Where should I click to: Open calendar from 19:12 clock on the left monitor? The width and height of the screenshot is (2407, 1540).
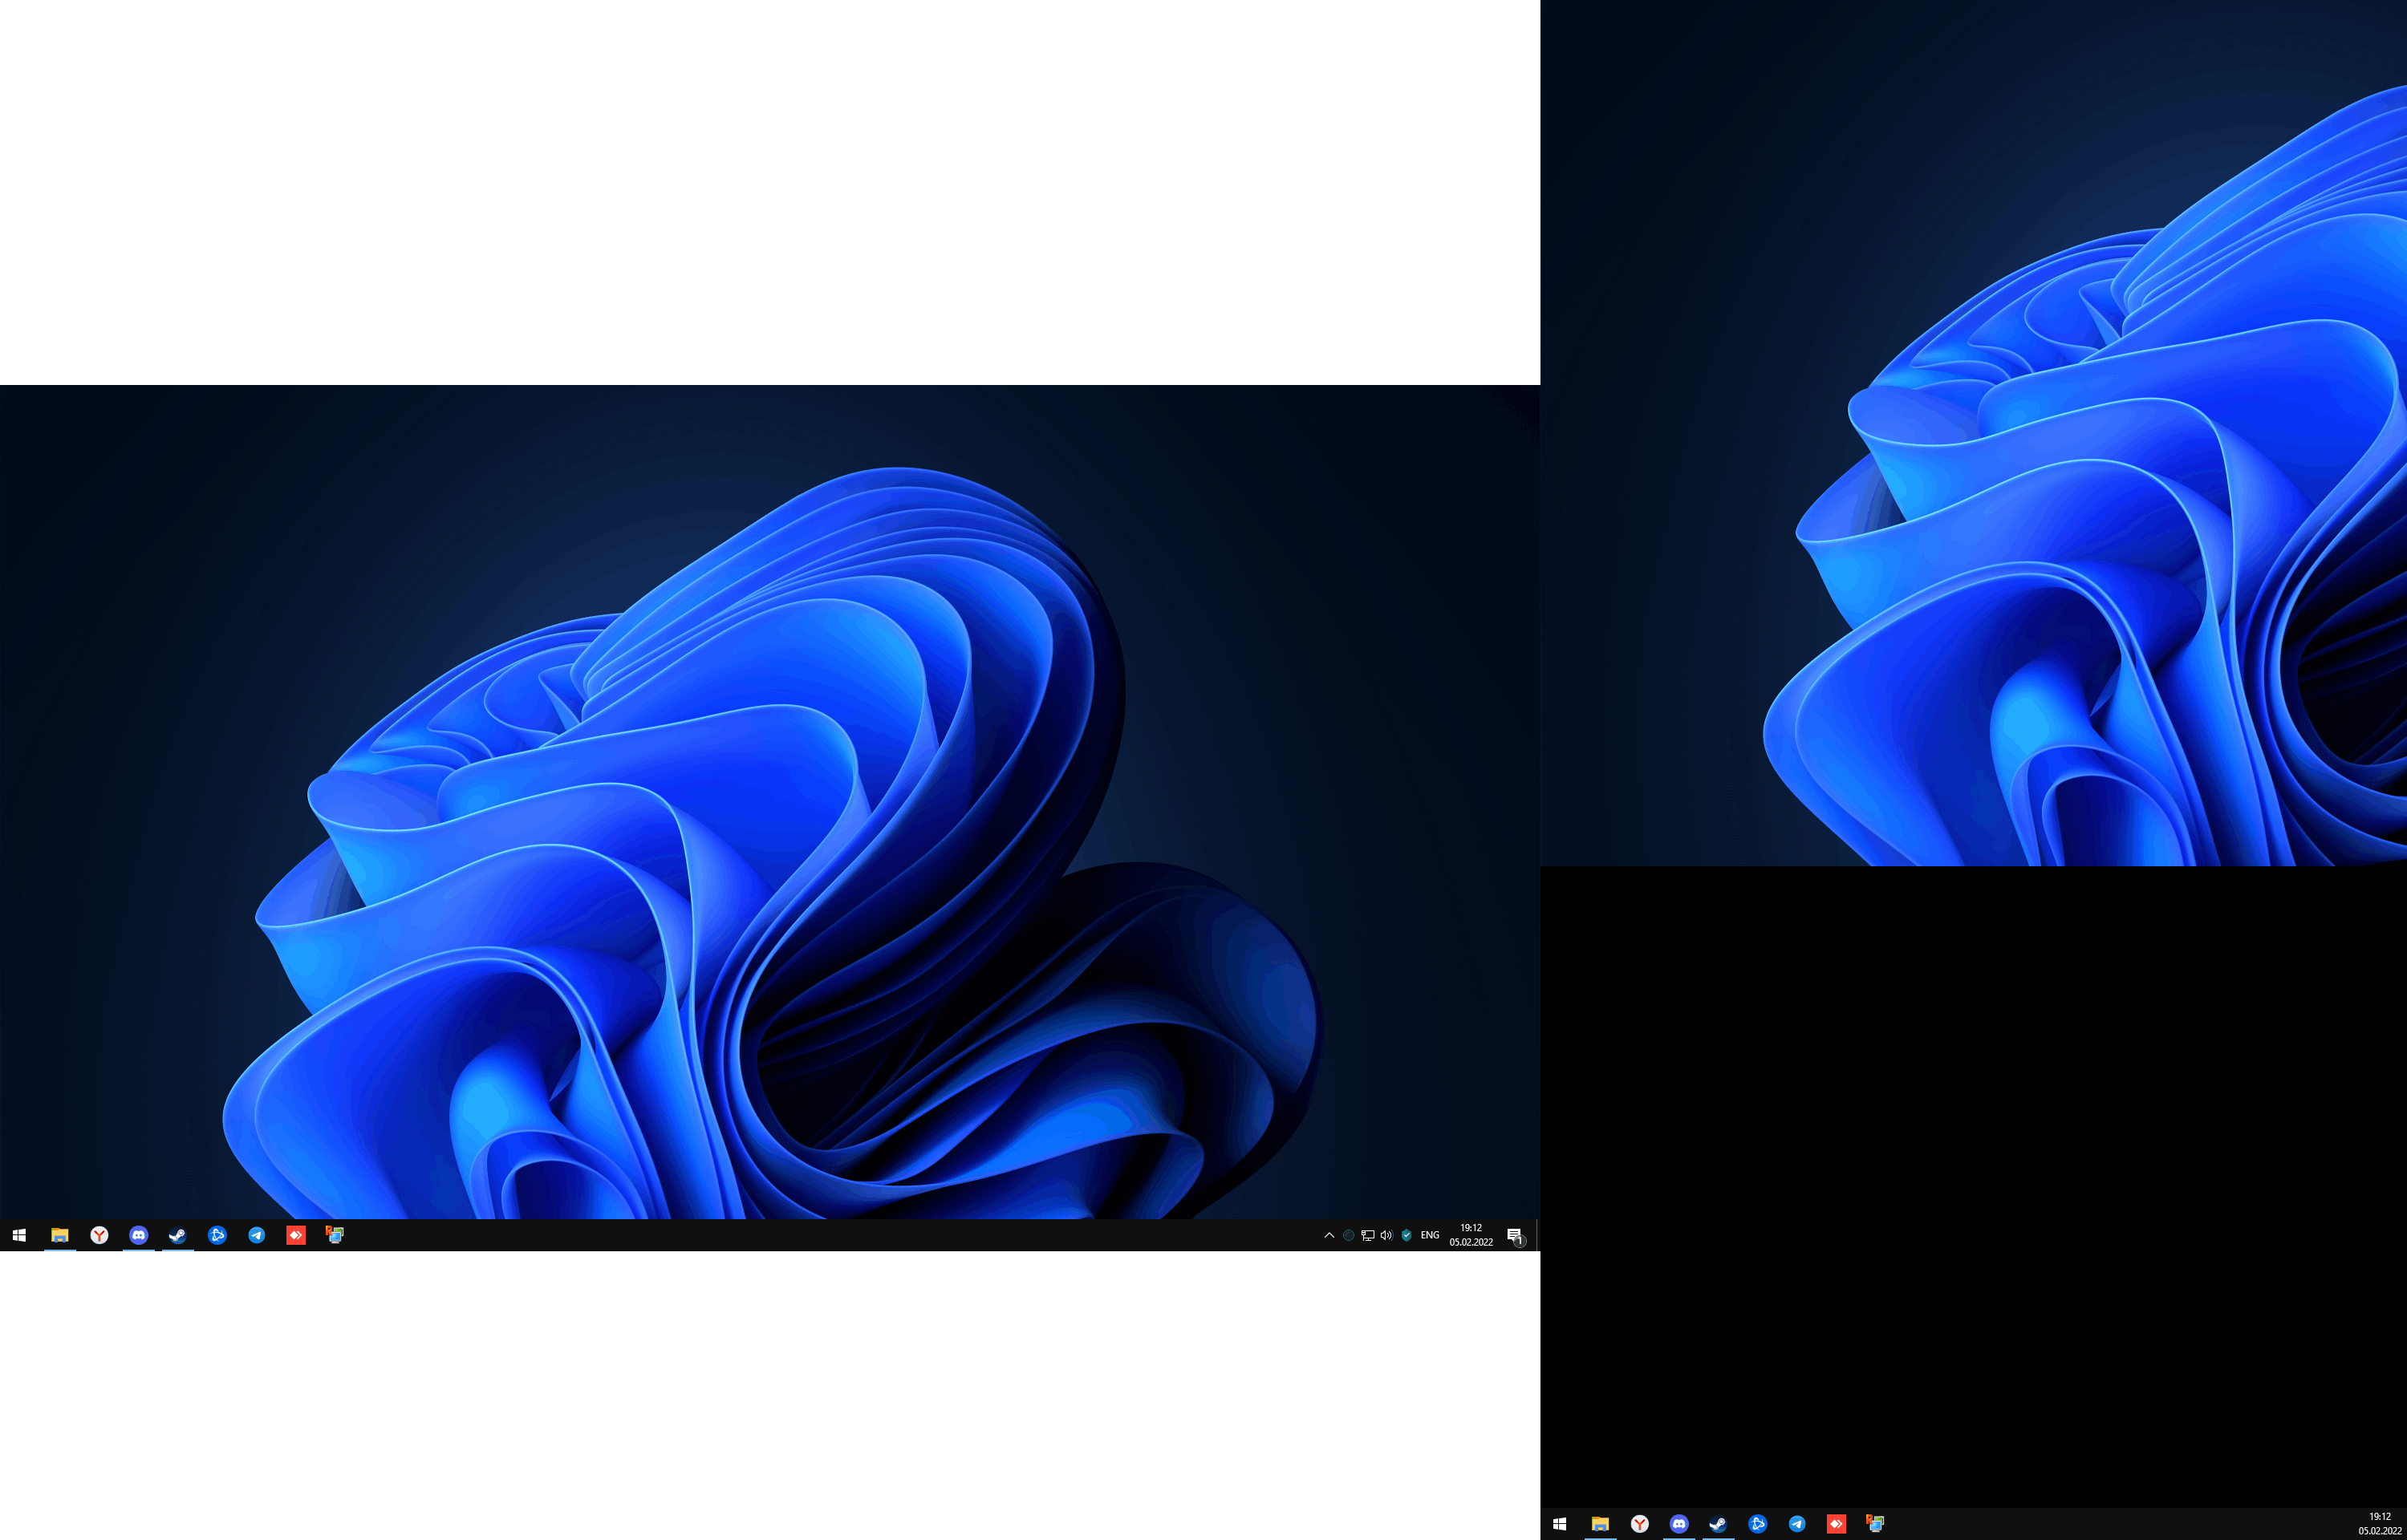(1471, 1236)
